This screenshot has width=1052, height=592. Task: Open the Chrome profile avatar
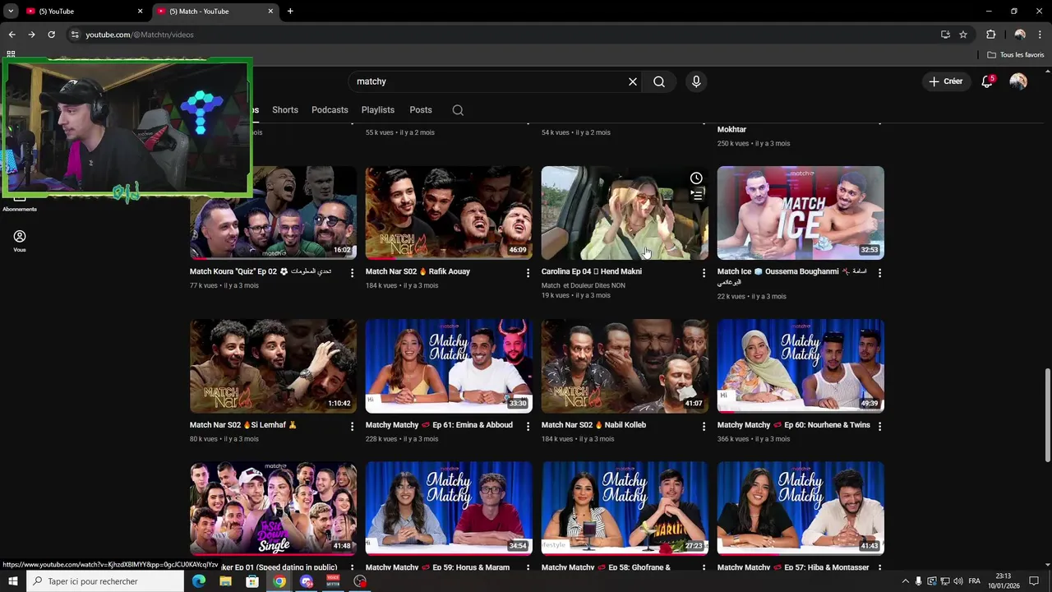tap(1020, 35)
